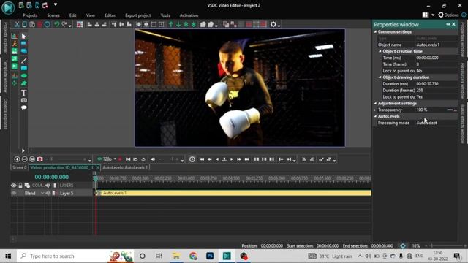Collapse the Common settings section

click(x=375, y=32)
